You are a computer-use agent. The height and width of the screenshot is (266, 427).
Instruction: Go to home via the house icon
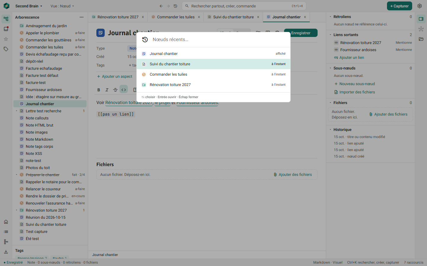(6, 222)
